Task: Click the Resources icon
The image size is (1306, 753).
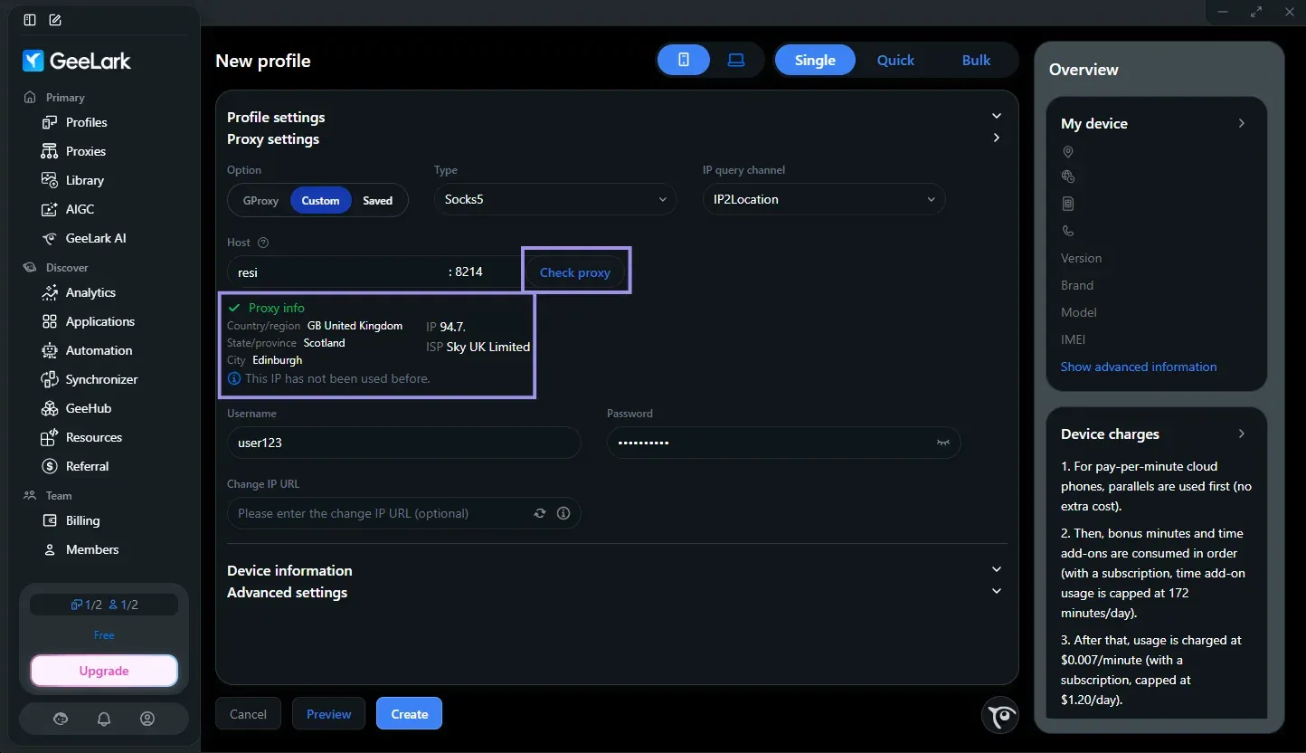Action: tap(50, 437)
